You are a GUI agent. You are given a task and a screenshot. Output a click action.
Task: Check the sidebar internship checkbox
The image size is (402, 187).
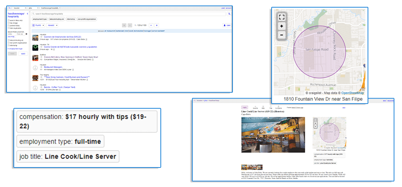(9, 45)
